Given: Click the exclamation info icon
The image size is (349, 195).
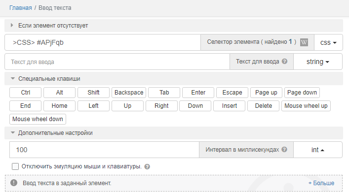Looking at the screenshot, I should (14, 183).
